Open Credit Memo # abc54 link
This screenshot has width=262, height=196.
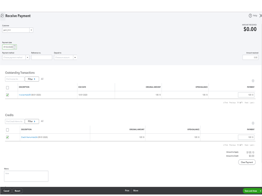coord(29,137)
